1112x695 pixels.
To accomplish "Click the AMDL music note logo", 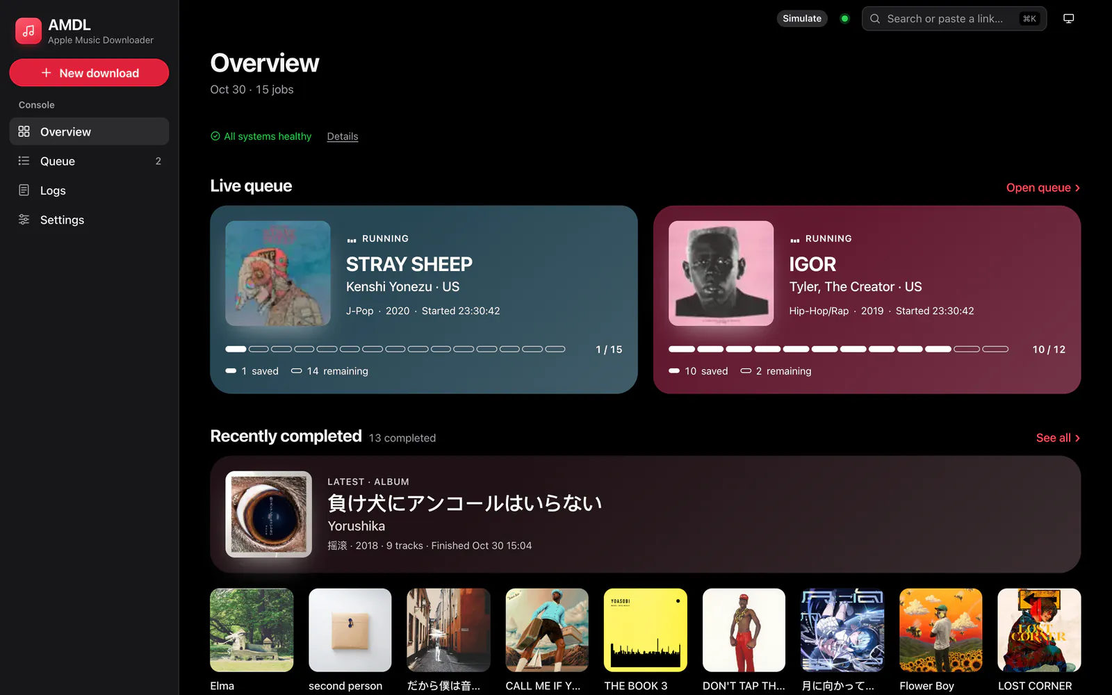I will (28, 31).
